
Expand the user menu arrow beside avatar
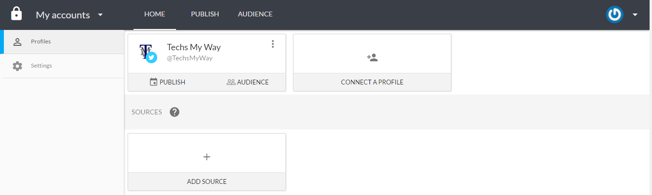point(635,14)
